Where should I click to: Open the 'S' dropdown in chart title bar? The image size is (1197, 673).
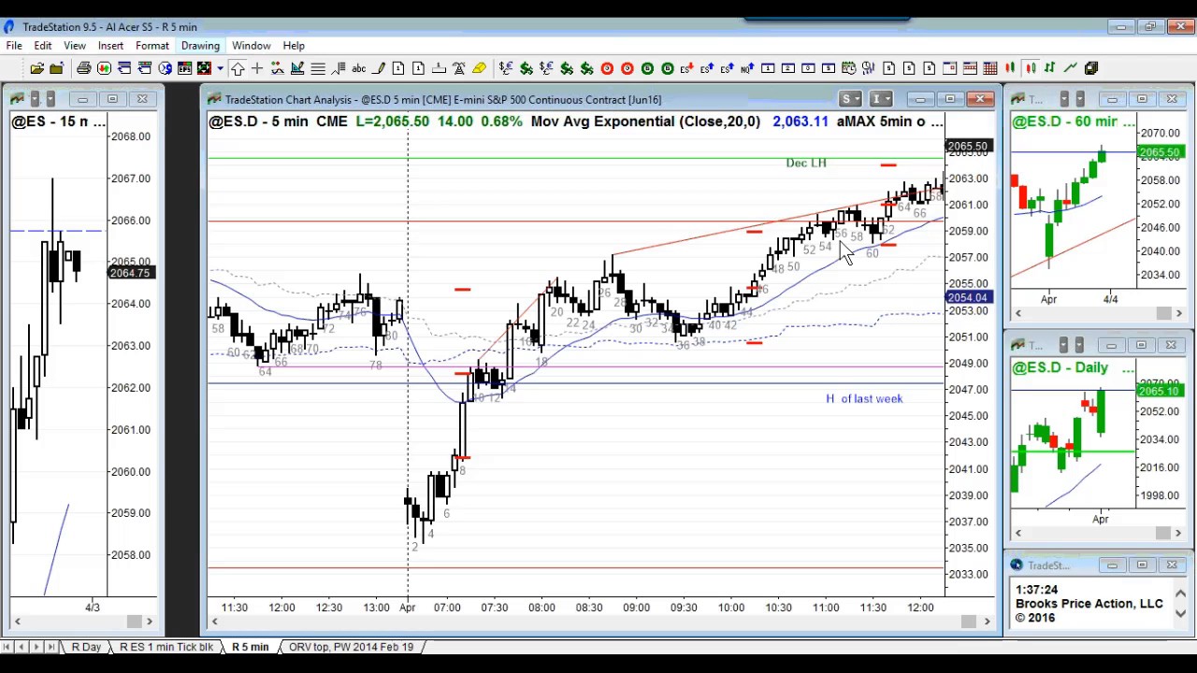pos(848,99)
